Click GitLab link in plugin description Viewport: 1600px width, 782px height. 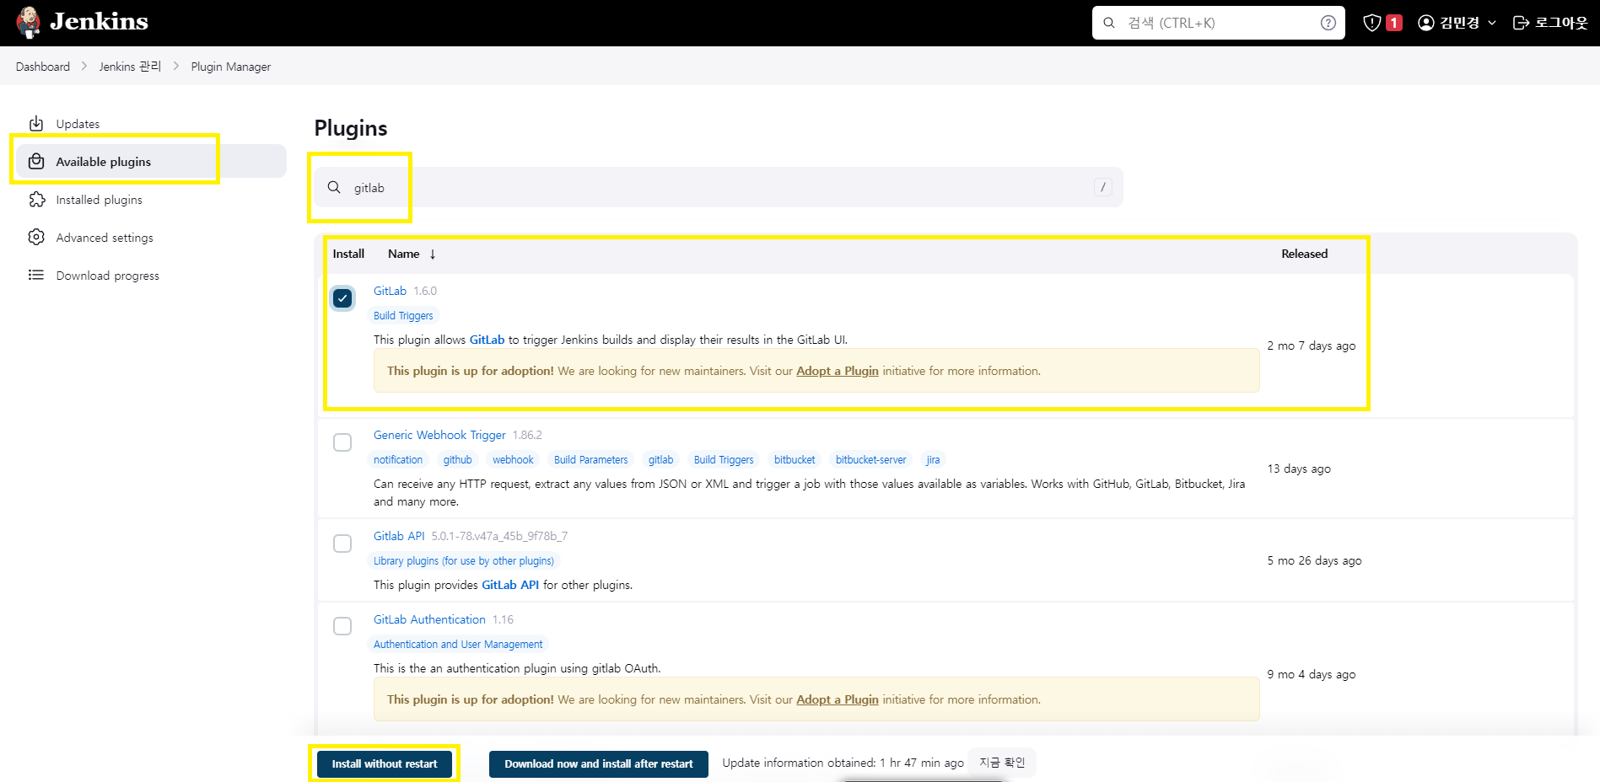(x=487, y=340)
